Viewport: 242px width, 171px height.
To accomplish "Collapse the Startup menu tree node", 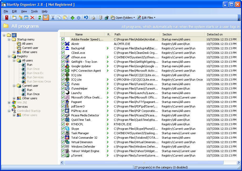I will [x=9, y=39].
